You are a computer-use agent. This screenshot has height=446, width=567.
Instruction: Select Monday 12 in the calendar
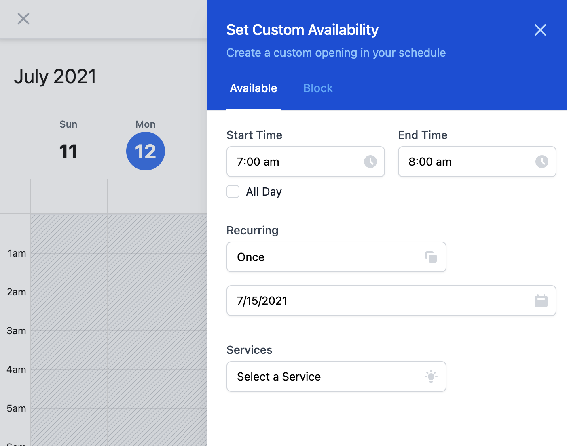(x=146, y=151)
